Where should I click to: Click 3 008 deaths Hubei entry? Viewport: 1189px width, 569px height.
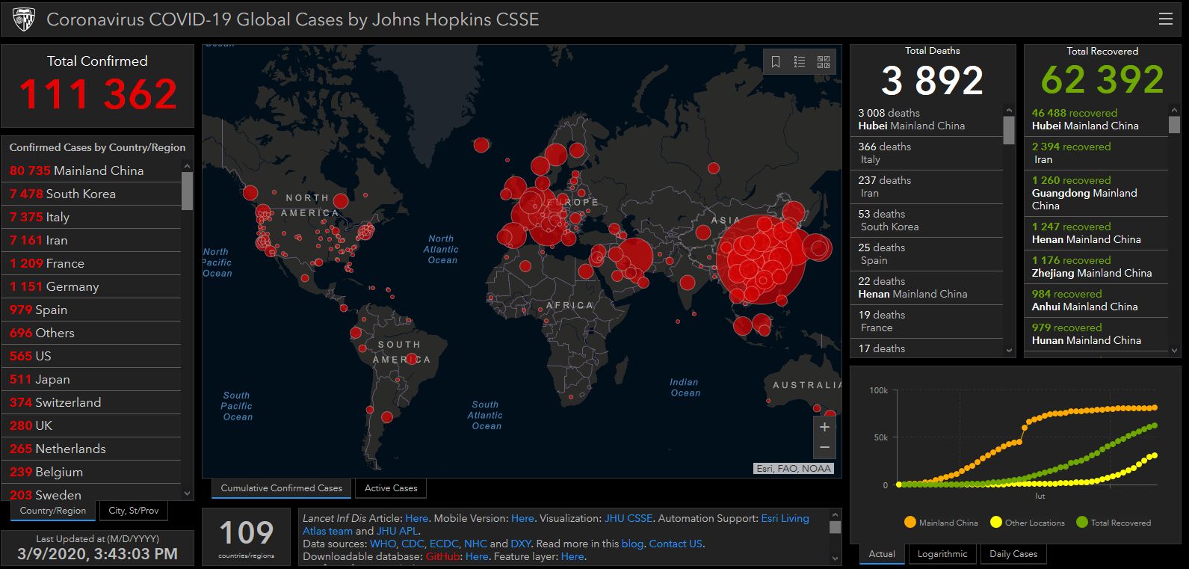[x=926, y=120]
